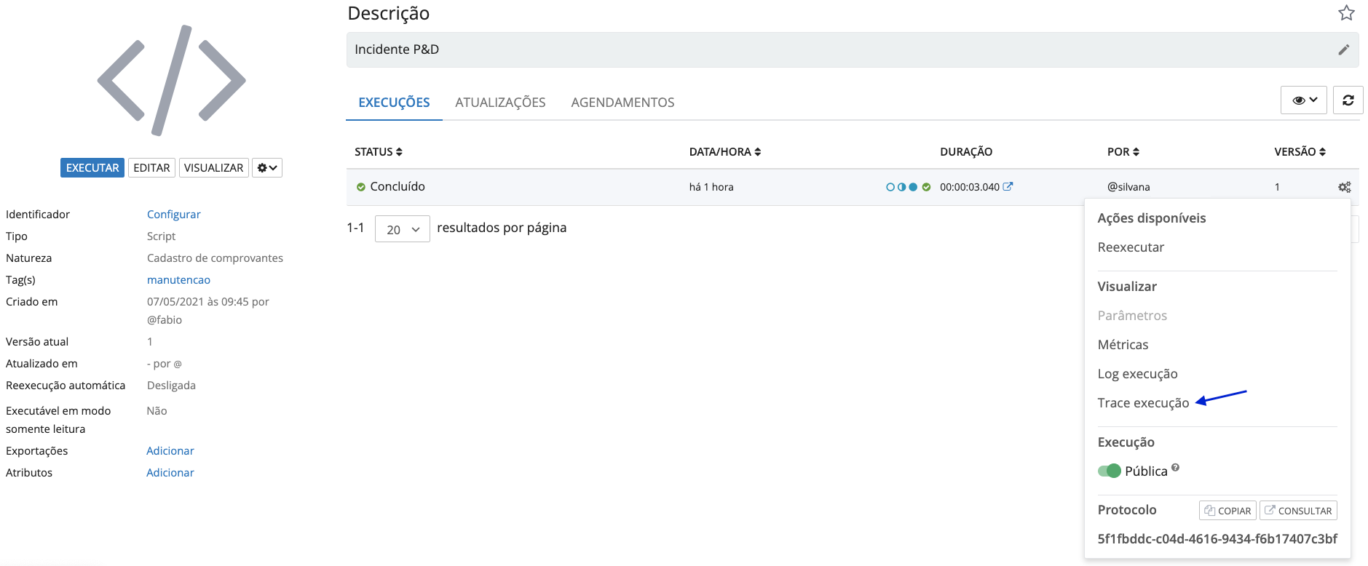1368x566 pixels.
Task: Click the large script code icon
Action: (172, 80)
